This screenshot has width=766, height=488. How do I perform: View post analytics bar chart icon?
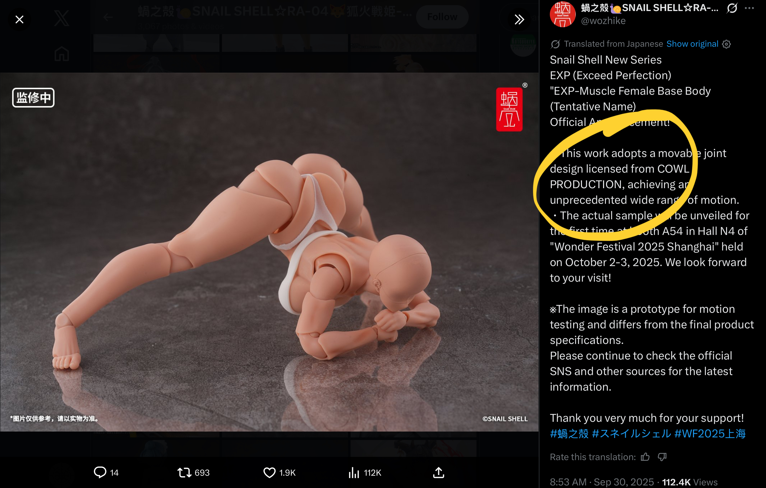tap(354, 472)
